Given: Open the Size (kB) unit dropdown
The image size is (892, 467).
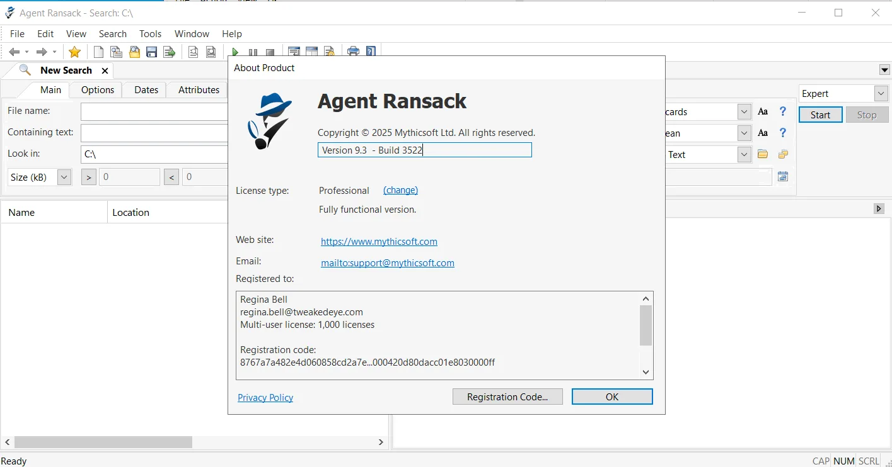Looking at the screenshot, I should (64, 177).
